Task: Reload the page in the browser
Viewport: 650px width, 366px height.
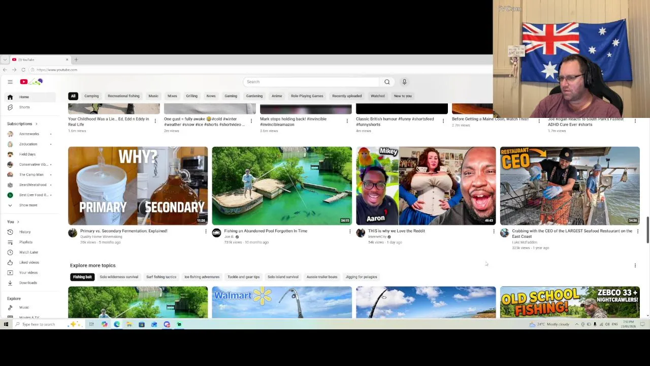Action: (x=23, y=70)
